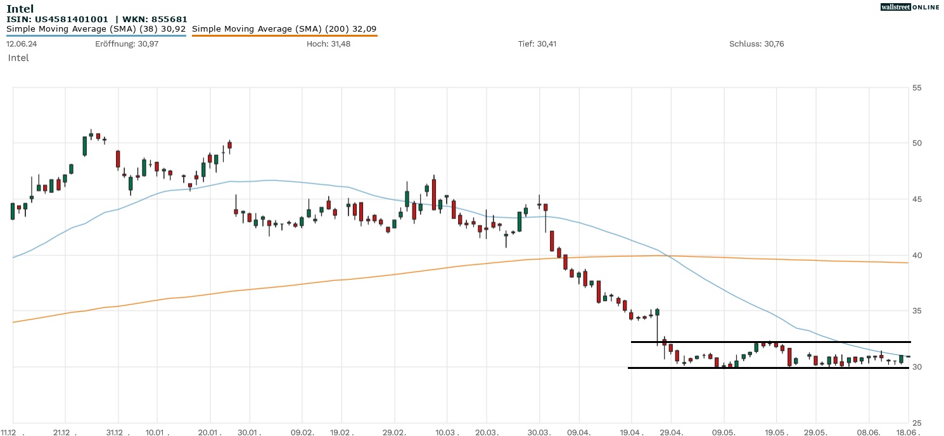Toggle the SMA (200) legend entry
Image resolution: width=944 pixels, height=436 pixels.
click(x=284, y=28)
